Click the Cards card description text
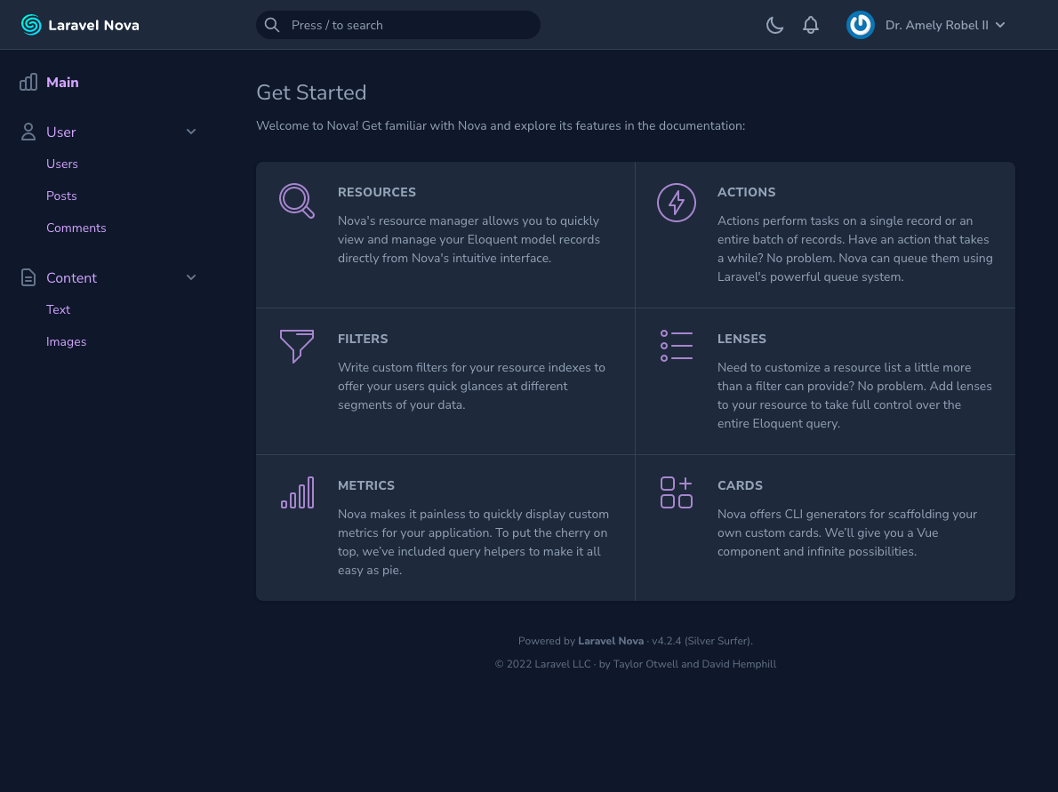This screenshot has height=792, width=1058. click(846, 533)
